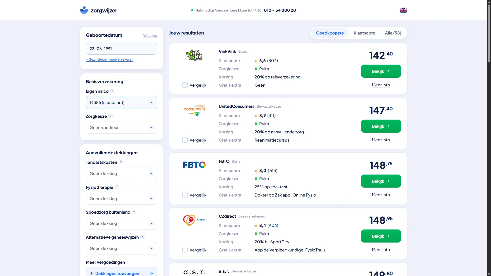Click the zorgwijzer logo
Viewport: 491px width, 276px height.
pos(98,10)
